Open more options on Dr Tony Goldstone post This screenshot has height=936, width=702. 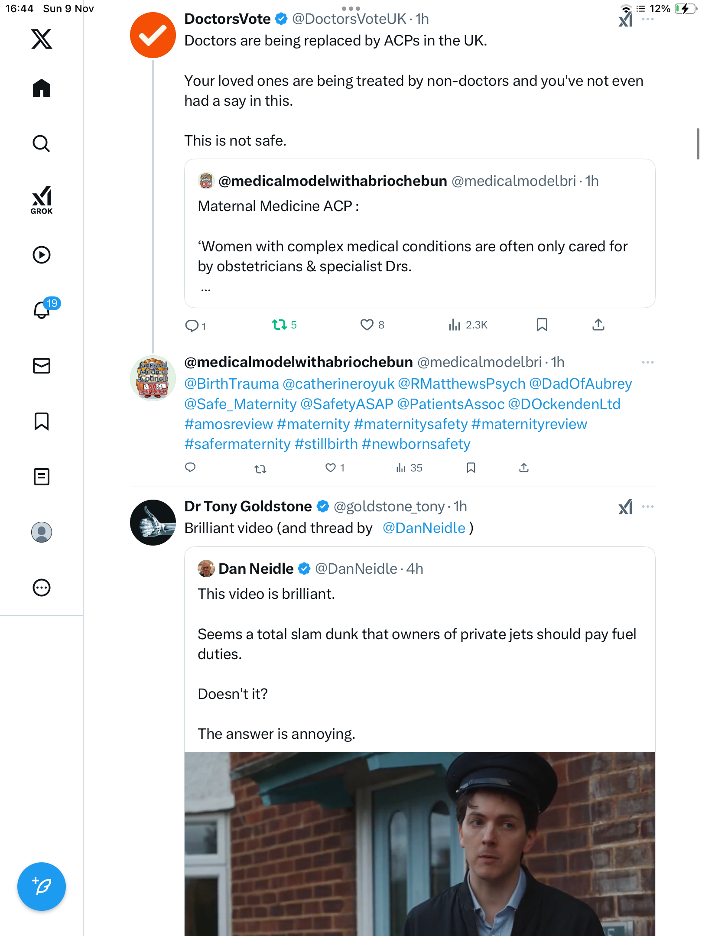[647, 507]
